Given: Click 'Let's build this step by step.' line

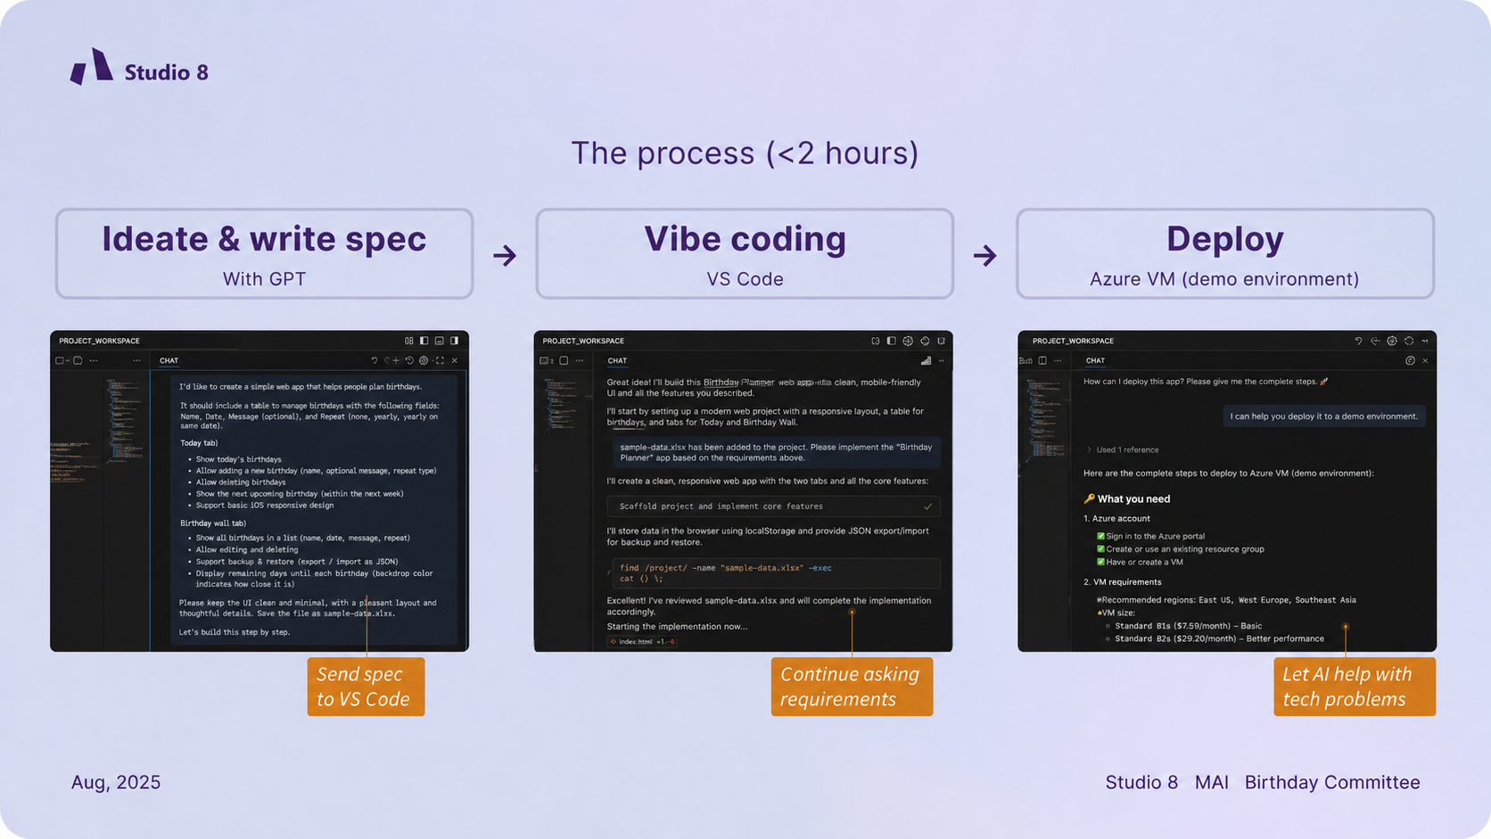Looking at the screenshot, I should click(x=235, y=632).
